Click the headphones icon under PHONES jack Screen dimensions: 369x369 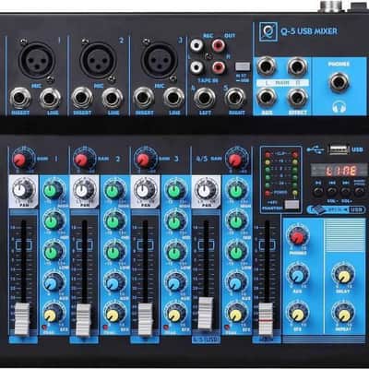(x=339, y=107)
